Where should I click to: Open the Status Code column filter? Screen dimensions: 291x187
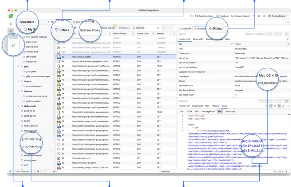click(x=153, y=34)
